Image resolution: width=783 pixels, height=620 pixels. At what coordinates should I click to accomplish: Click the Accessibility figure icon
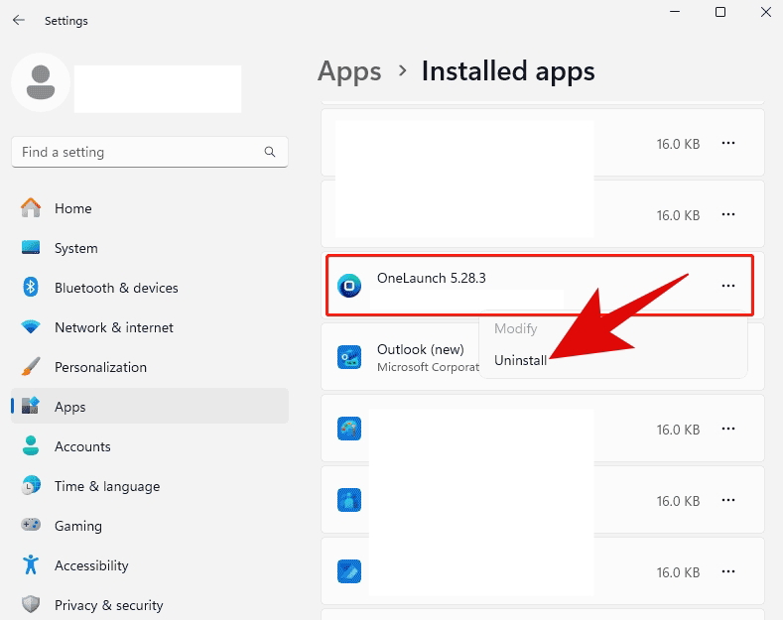point(31,564)
